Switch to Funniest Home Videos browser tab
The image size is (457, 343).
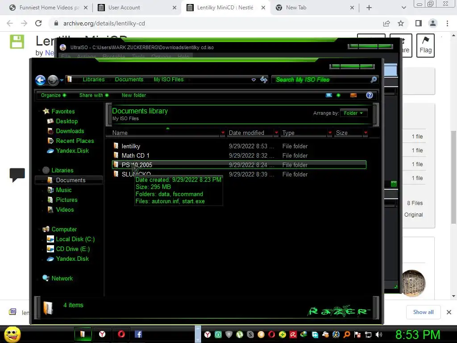coord(49,8)
